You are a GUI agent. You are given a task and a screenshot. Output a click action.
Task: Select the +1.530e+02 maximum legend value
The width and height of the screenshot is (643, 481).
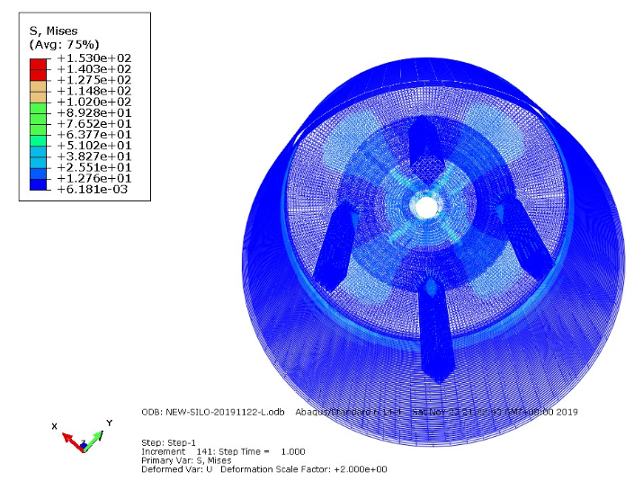coord(94,58)
